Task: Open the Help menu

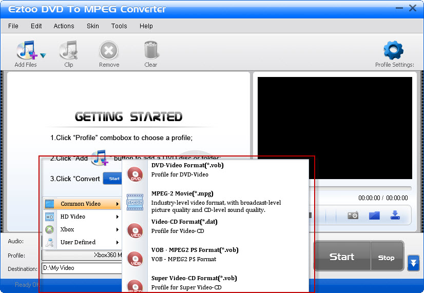Action: pyautogui.click(x=146, y=26)
